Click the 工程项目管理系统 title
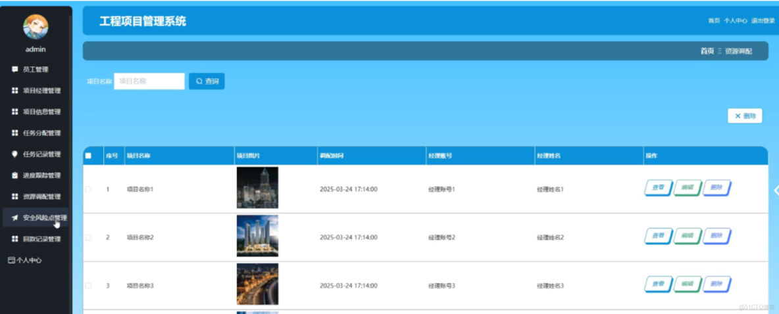This screenshot has width=779, height=314. pos(143,21)
